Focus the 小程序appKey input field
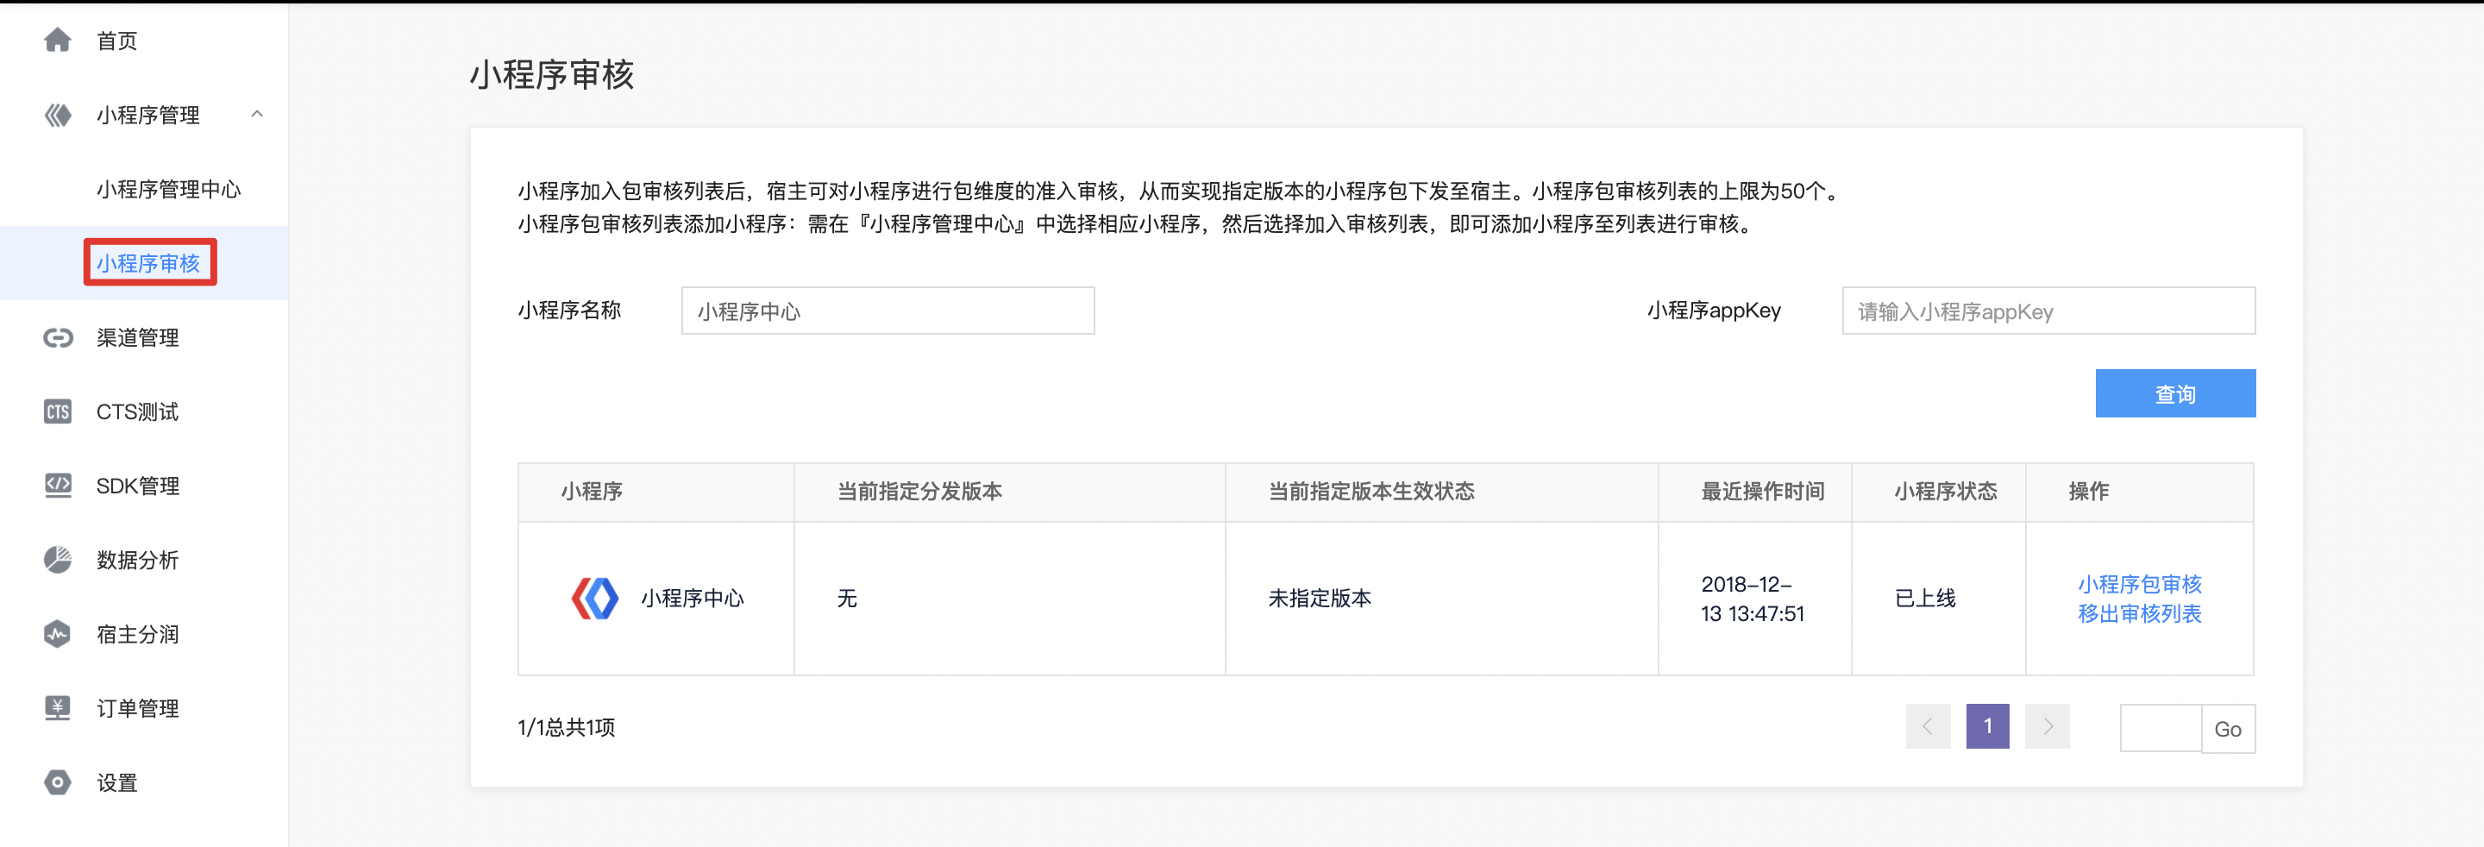Image resolution: width=2484 pixels, height=847 pixels. [2048, 311]
